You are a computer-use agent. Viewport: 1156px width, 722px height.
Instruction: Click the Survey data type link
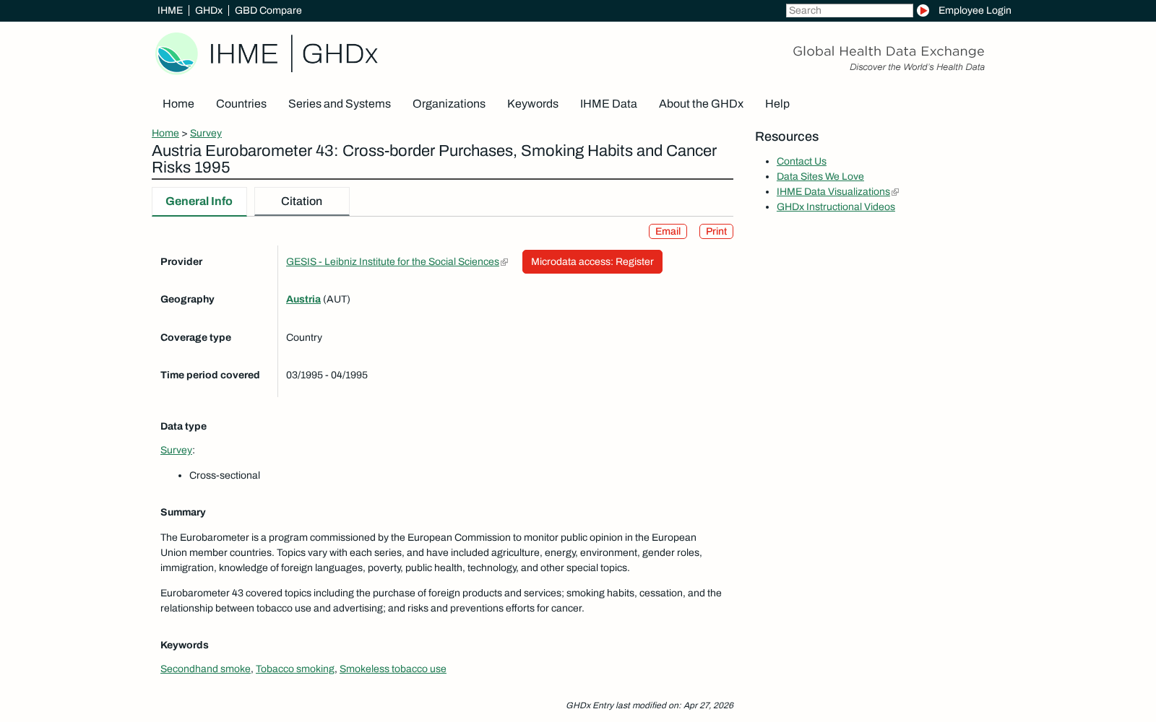pyautogui.click(x=176, y=450)
